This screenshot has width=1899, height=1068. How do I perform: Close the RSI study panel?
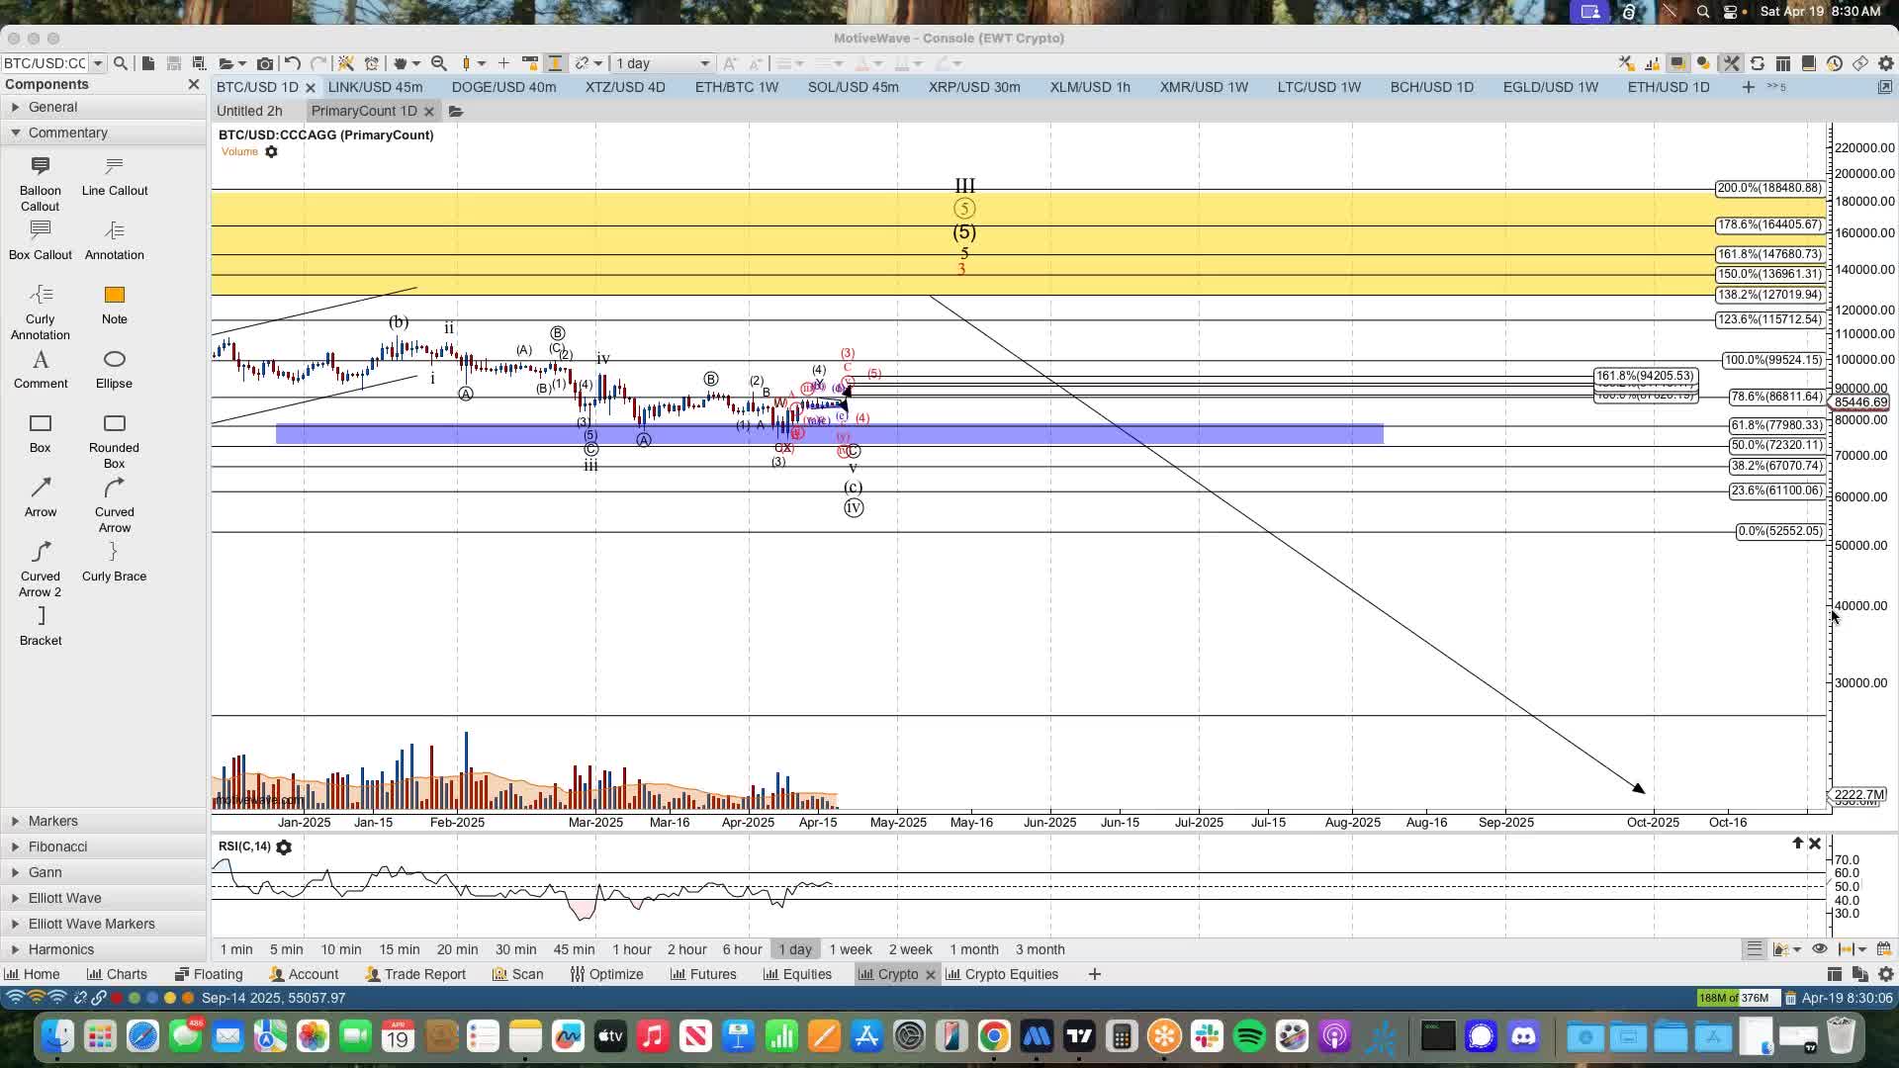point(1814,844)
